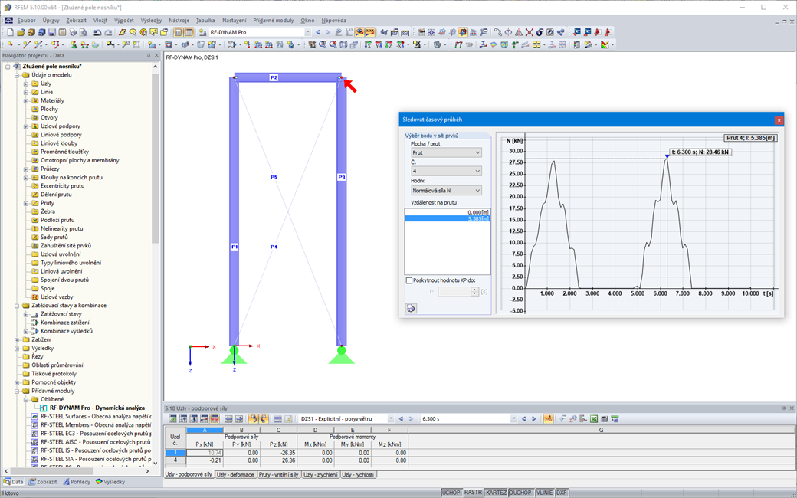Switch to Uzly - zrychlení tab

tap(320, 474)
